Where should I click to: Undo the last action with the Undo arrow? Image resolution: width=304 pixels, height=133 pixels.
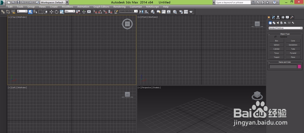point(23,2)
